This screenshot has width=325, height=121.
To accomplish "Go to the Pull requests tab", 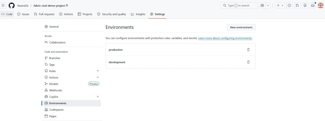I will 44,14.
